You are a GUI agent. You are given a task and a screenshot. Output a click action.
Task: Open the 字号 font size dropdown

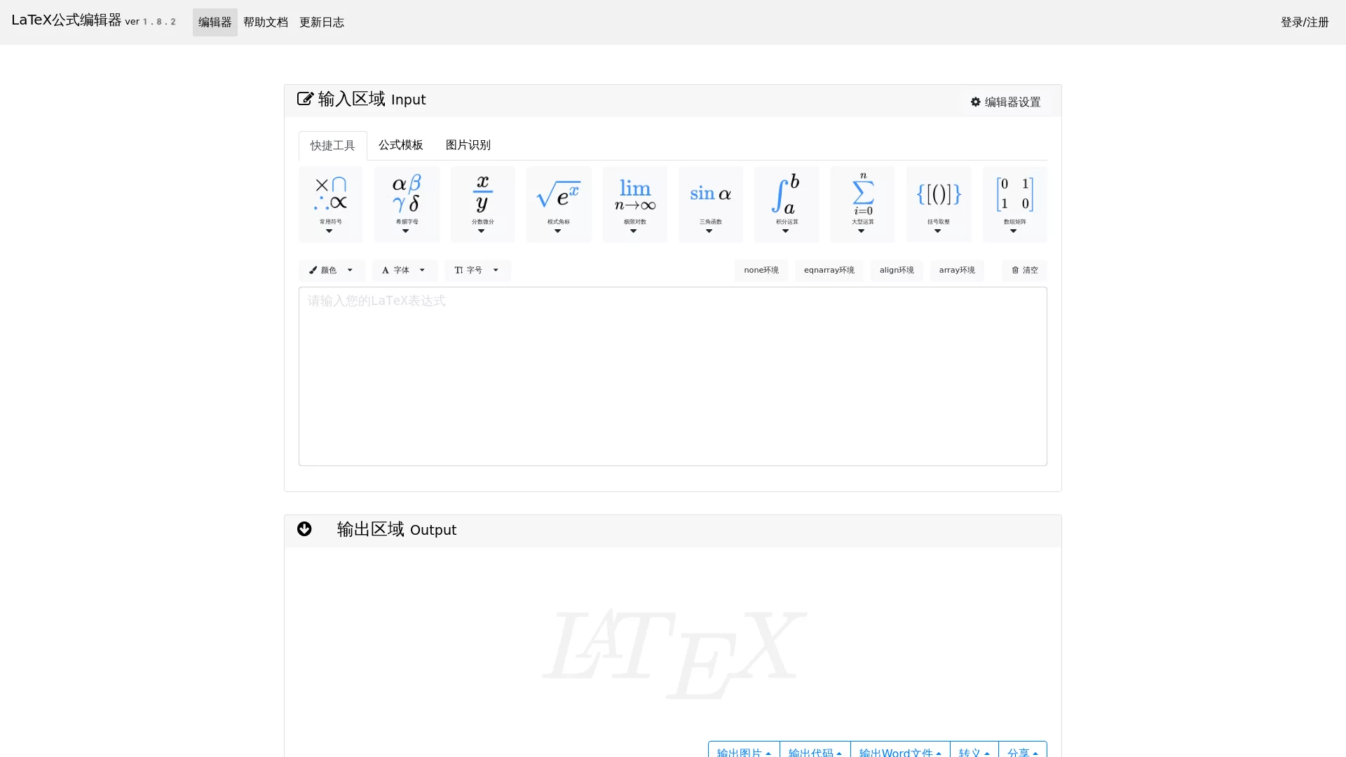(x=477, y=271)
